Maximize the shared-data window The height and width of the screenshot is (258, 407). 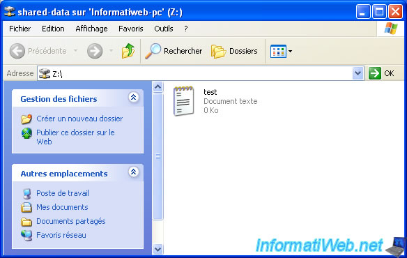[379, 12]
